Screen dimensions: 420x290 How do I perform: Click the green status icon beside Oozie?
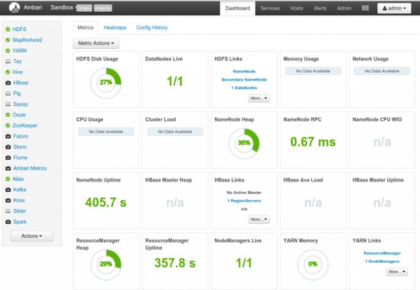[8, 114]
